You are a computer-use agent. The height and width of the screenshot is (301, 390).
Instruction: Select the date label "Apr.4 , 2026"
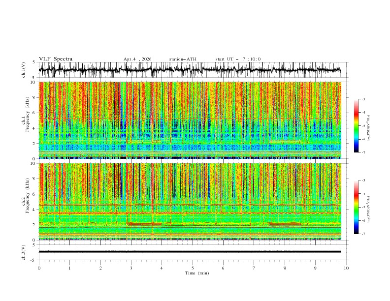pyautogui.click(x=137, y=59)
